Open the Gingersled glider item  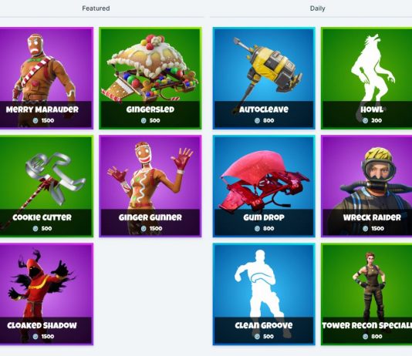(x=150, y=78)
